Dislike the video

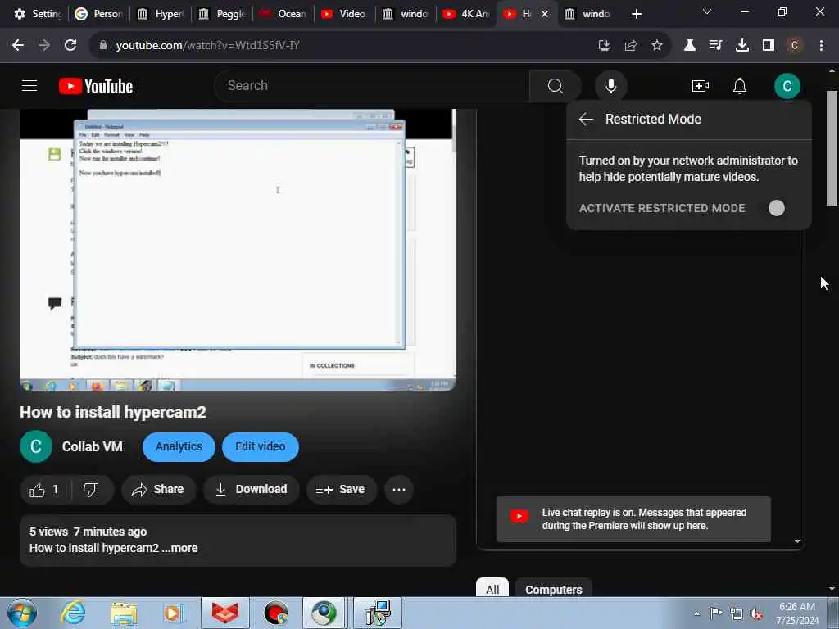92,490
